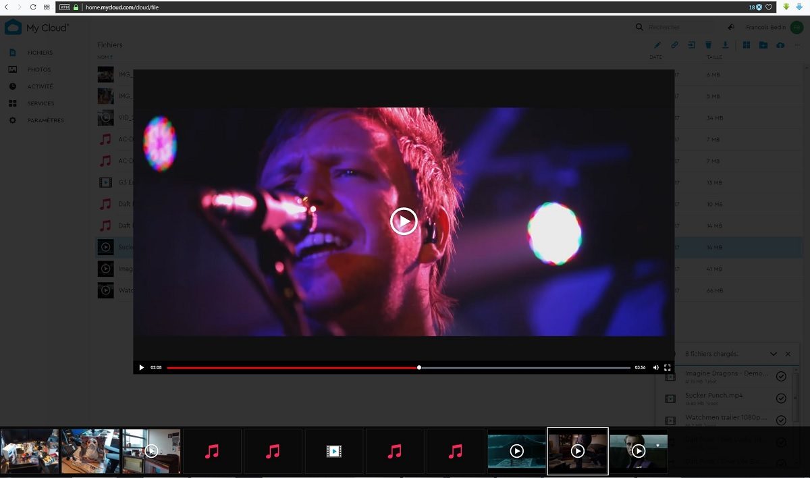The width and height of the screenshot is (810, 478).
Task: Enter fullscreen mode in the video player
Action: pyautogui.click(x=668, y=368)
